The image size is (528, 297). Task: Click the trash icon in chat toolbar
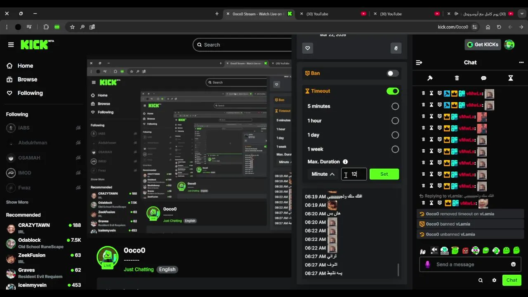point(457,78)
